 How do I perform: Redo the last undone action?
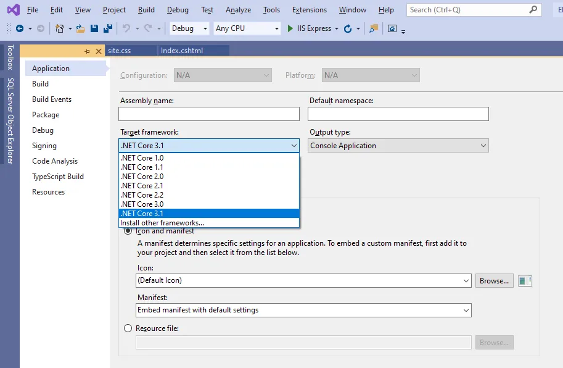[148, 28]
